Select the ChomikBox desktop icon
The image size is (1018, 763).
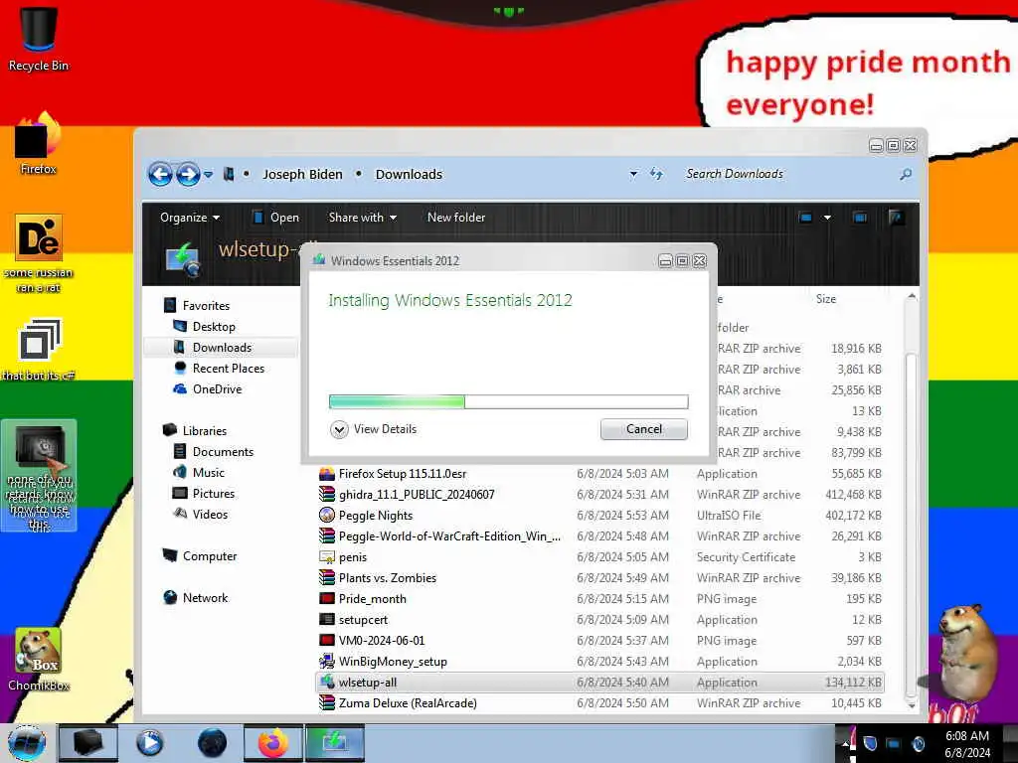coord(39,660)
